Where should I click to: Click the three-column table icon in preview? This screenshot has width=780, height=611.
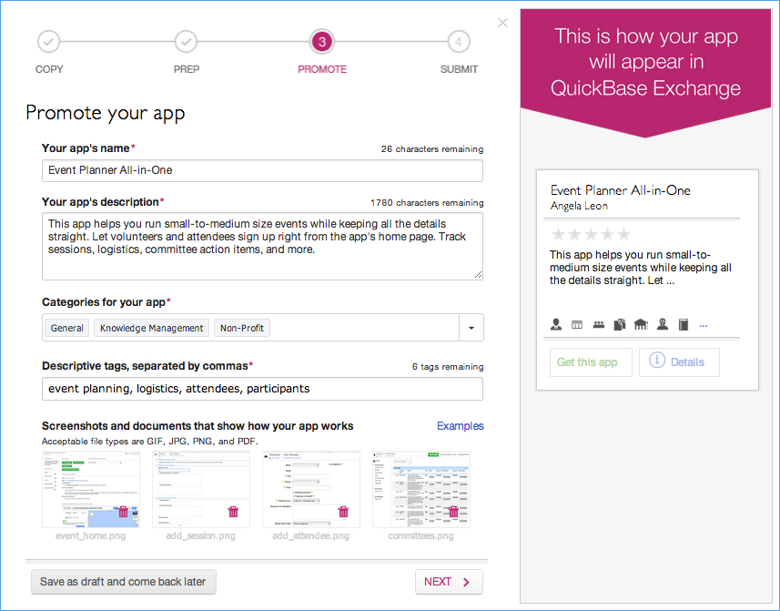tap(577, 325)
